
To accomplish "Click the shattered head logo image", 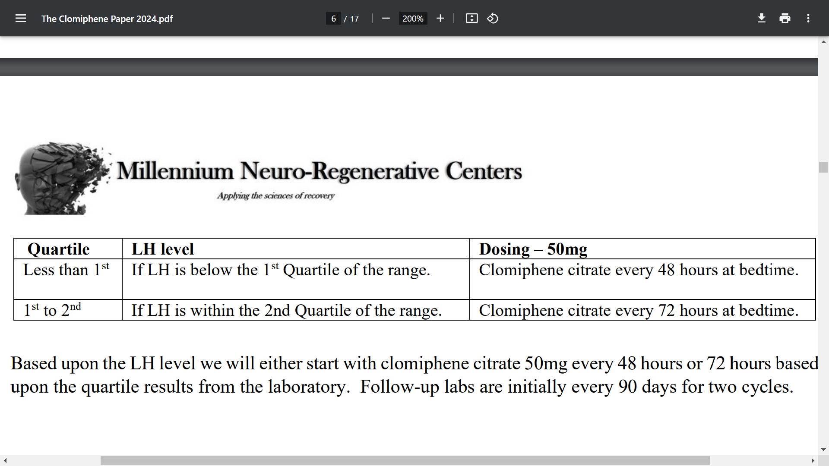I will pos(63,178).
